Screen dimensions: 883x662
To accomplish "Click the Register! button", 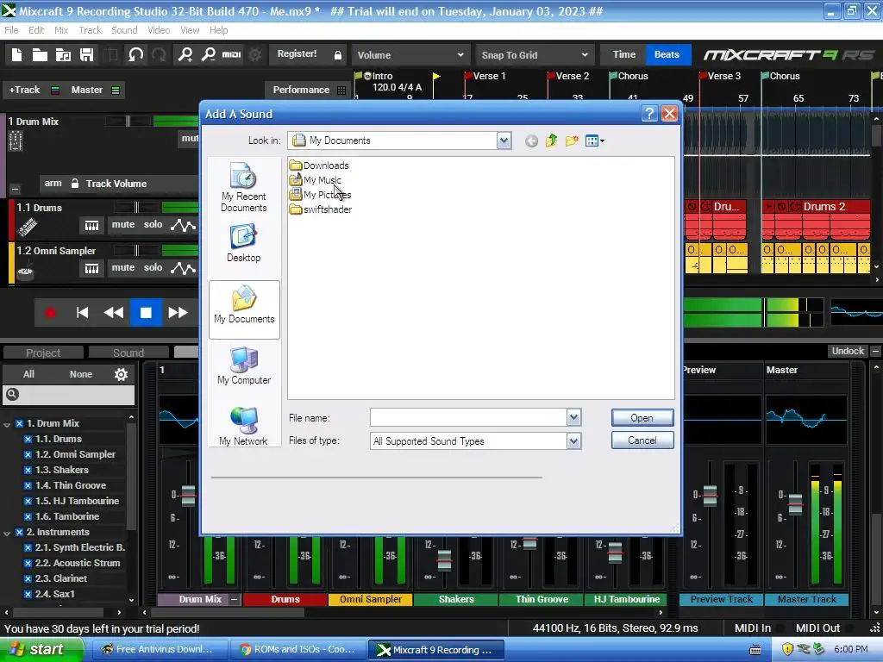I will [297, 54].
